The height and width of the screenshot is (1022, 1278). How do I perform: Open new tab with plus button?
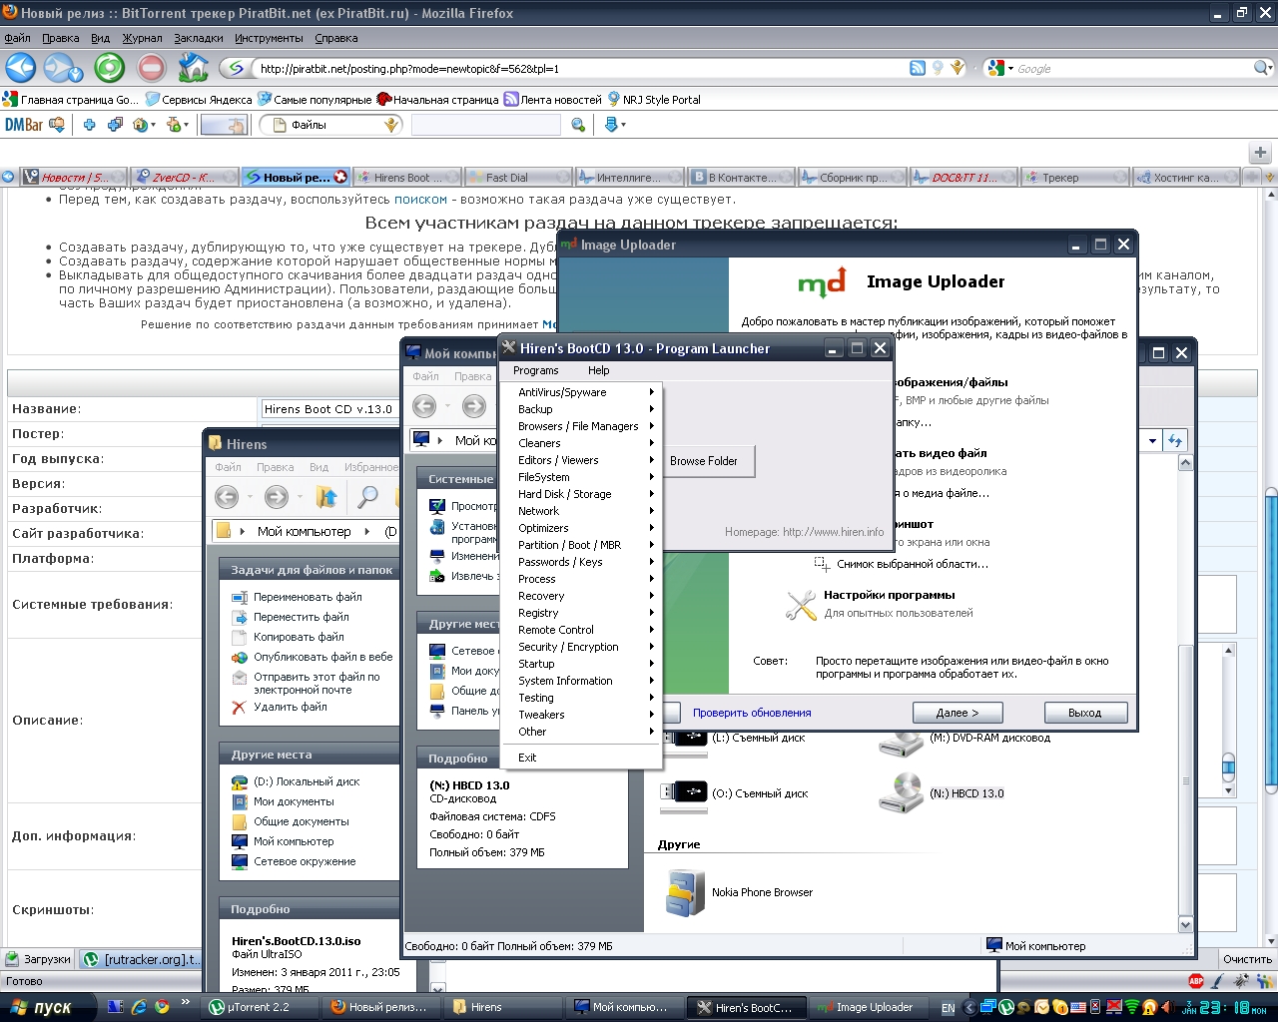[1260, 153]
